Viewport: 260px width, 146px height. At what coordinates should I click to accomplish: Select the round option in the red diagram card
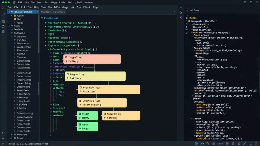coord(66,61)
